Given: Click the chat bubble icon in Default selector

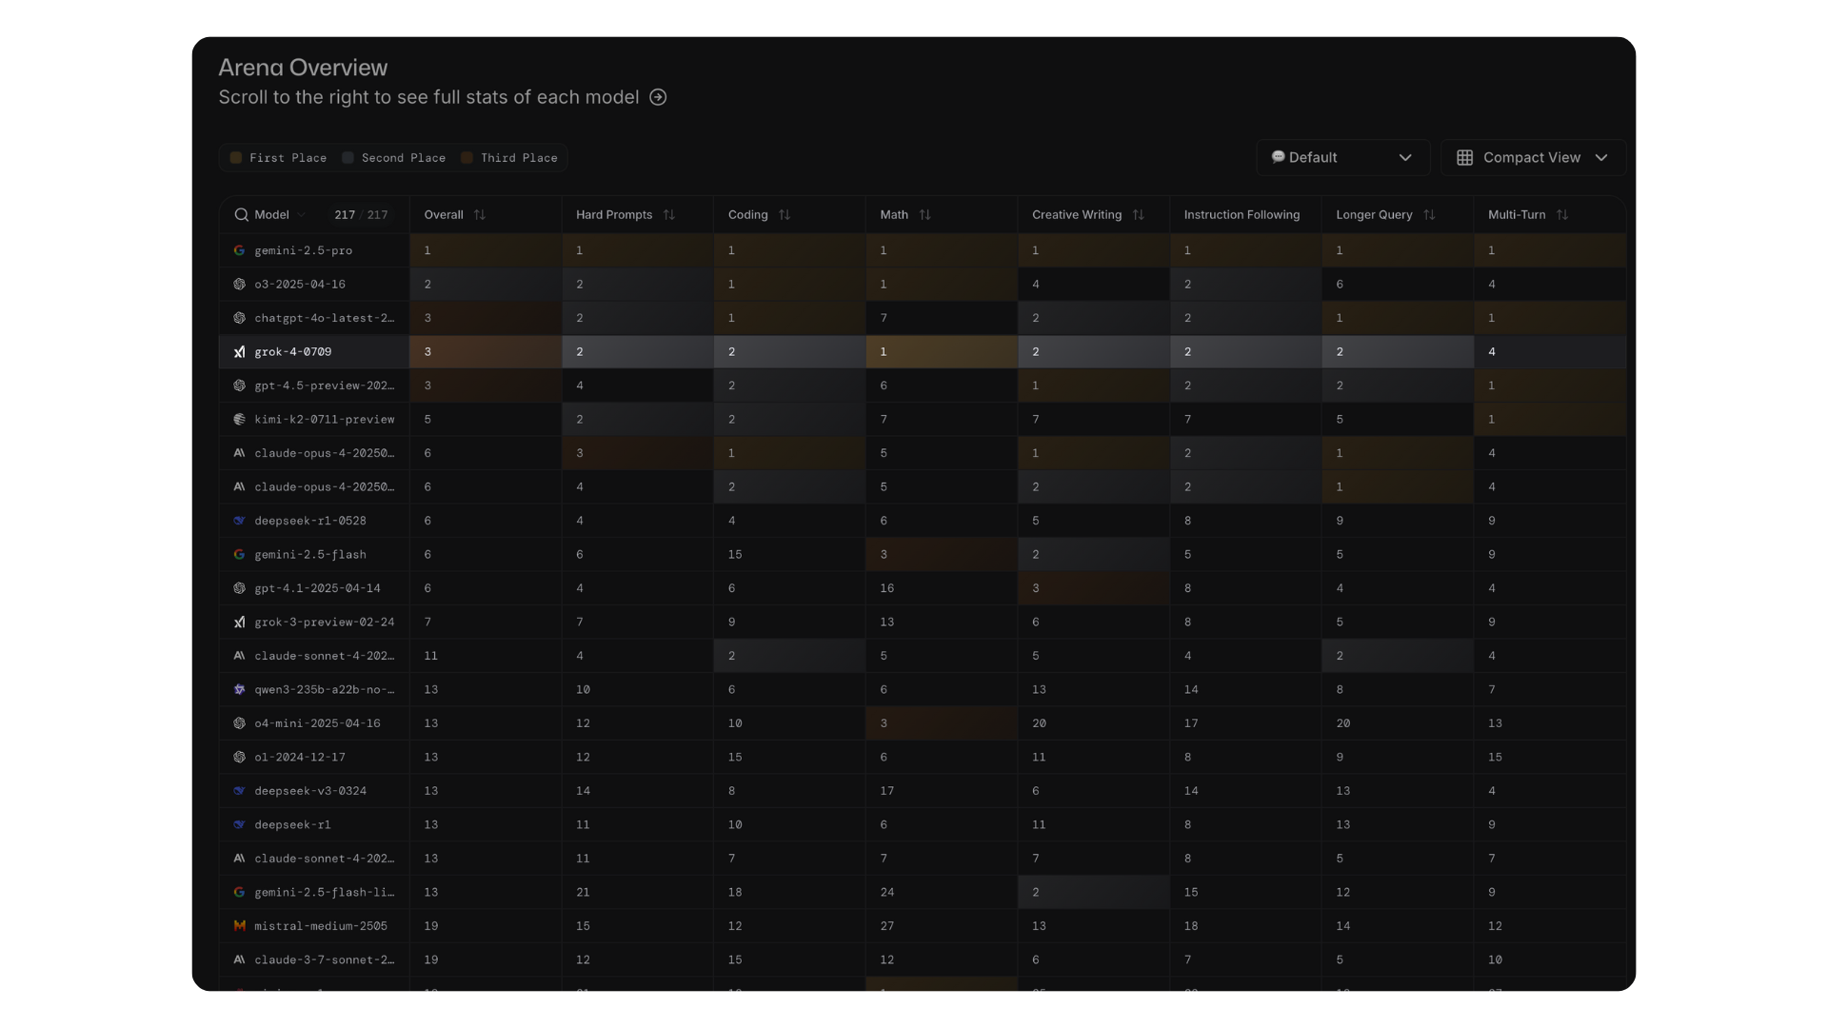Looking at the screenshot, I should (x=1278, y=157).
